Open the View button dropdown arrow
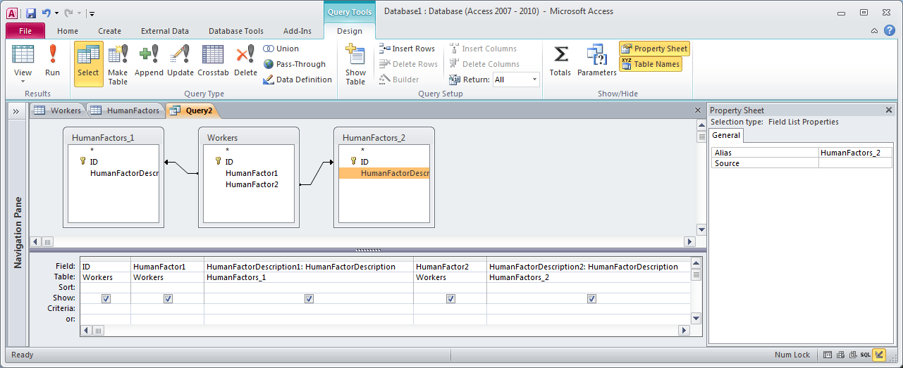903x368 pixels. click(x=23, y=81)
